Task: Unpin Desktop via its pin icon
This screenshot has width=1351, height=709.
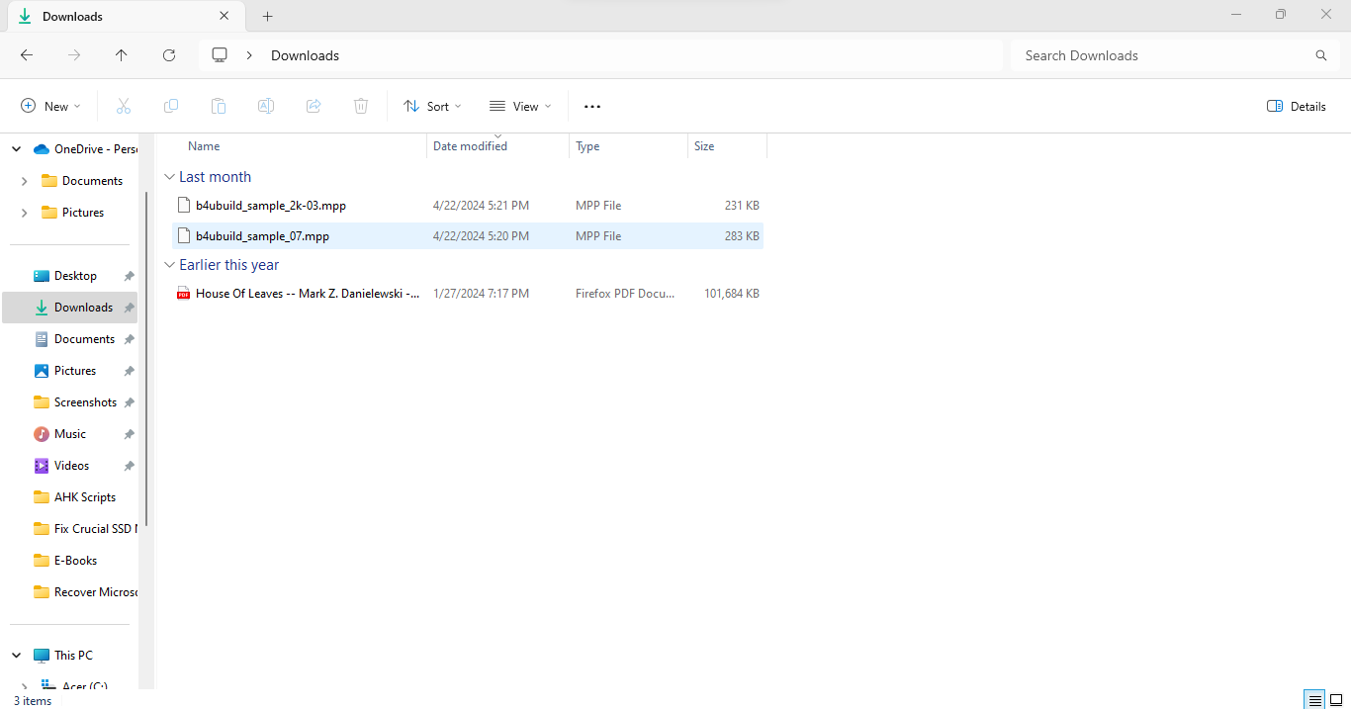Action: pyautogui.click(x=129, y=276)
